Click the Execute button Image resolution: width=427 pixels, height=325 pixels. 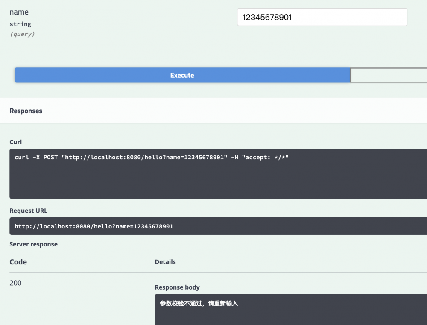tap(182, 75)
